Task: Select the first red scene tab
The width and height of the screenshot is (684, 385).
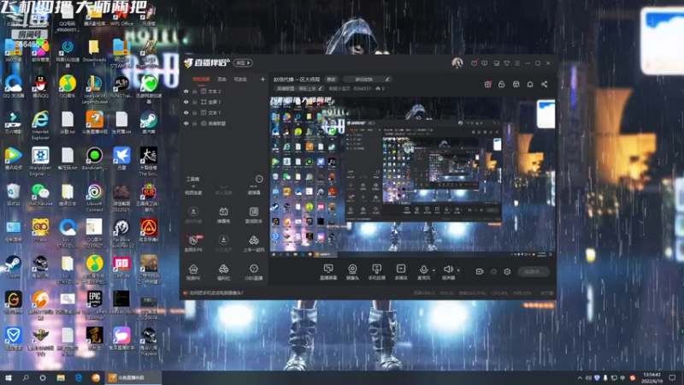Action: coord(201,80)
